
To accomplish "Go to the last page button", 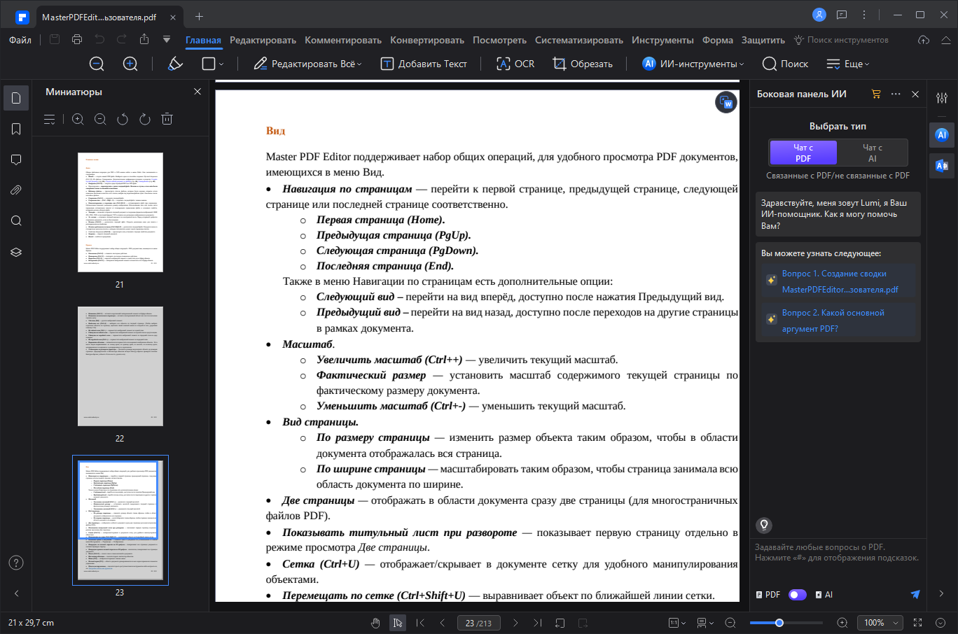I will pyautogui.click(x=537, y=623).
